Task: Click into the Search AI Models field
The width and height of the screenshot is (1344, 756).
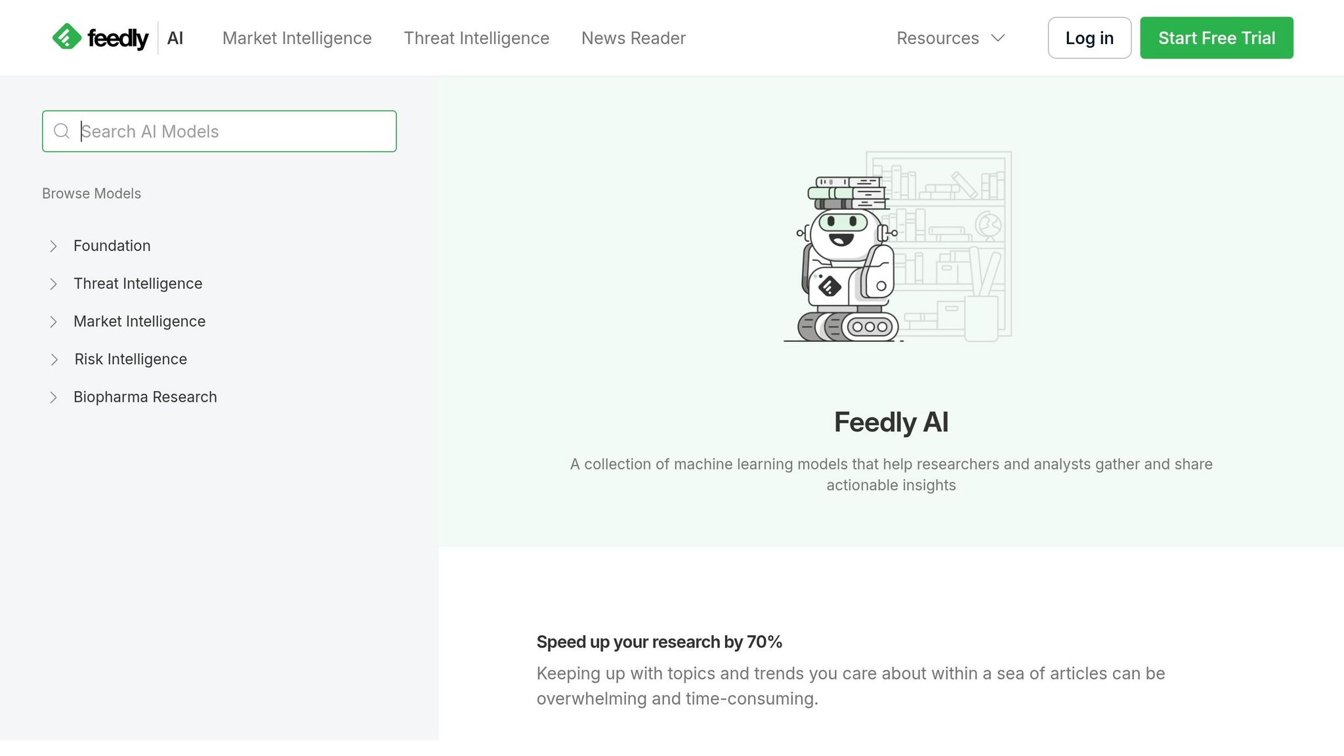Action: [x=219, y=131]
